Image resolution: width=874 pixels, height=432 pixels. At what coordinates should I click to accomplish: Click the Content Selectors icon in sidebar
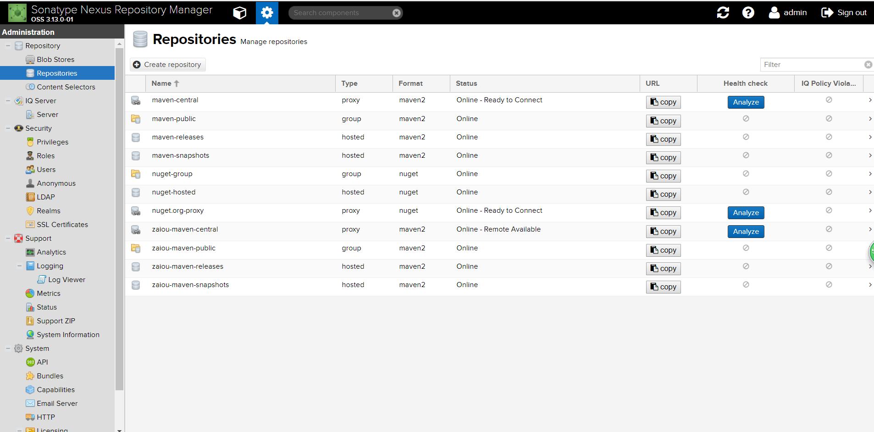tap(30, 87)
